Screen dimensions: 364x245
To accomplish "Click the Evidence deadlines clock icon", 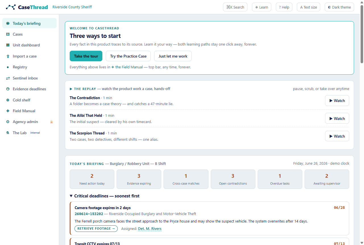I will point(8,89).
